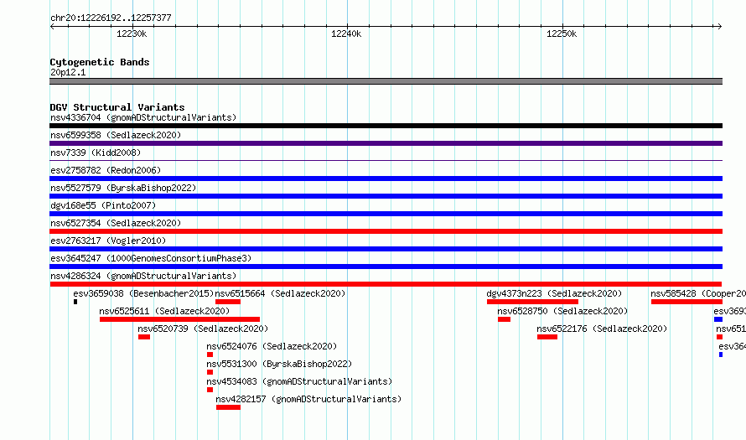Open nsv6522176 (Sedlazeck2020) label

602,329
